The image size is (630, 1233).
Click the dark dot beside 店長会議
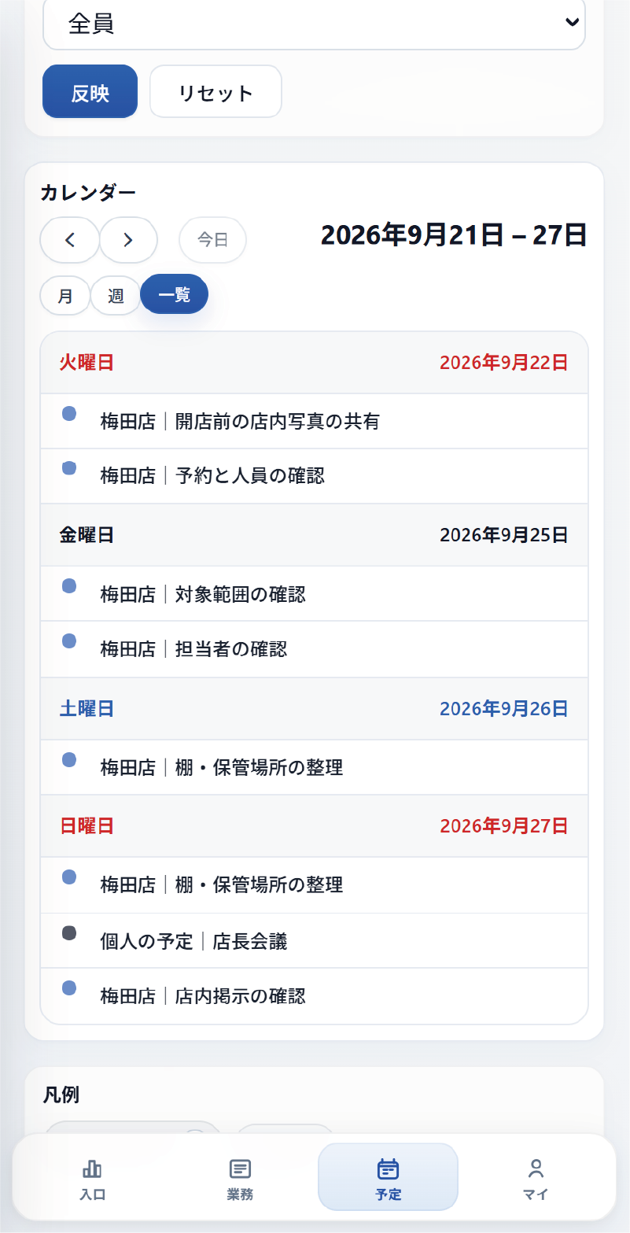coord(69,933)
